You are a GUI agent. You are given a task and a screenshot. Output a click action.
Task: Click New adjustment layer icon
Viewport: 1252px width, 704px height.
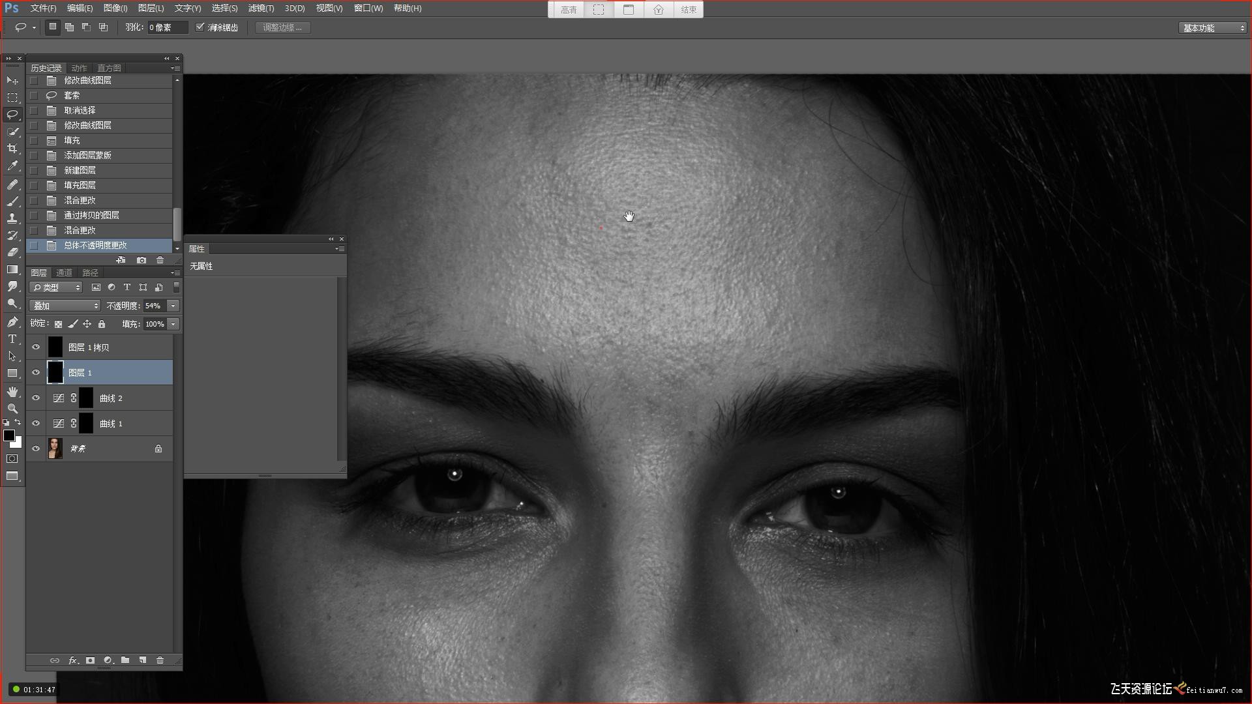click(108, 660)
